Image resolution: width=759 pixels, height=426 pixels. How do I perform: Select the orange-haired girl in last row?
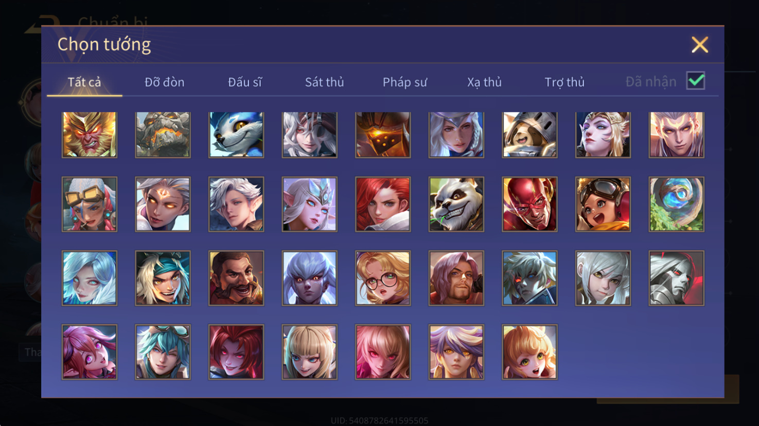529,352
